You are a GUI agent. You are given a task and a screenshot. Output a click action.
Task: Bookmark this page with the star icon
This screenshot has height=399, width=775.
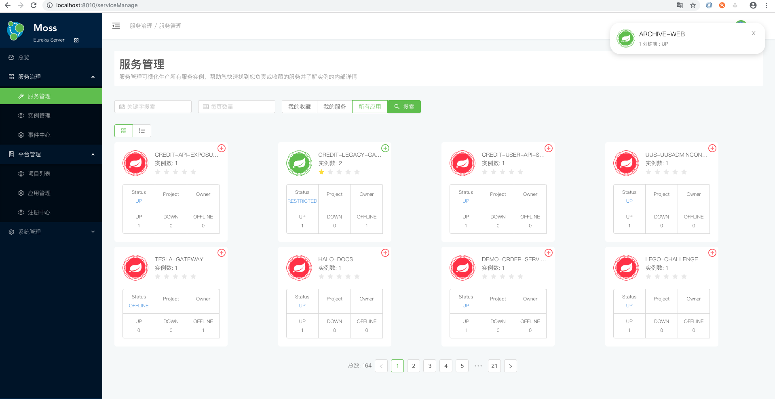point(693,5)
